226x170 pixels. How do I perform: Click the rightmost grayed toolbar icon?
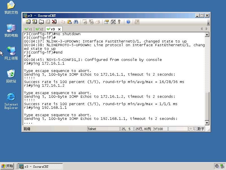[x=137, y=22]
